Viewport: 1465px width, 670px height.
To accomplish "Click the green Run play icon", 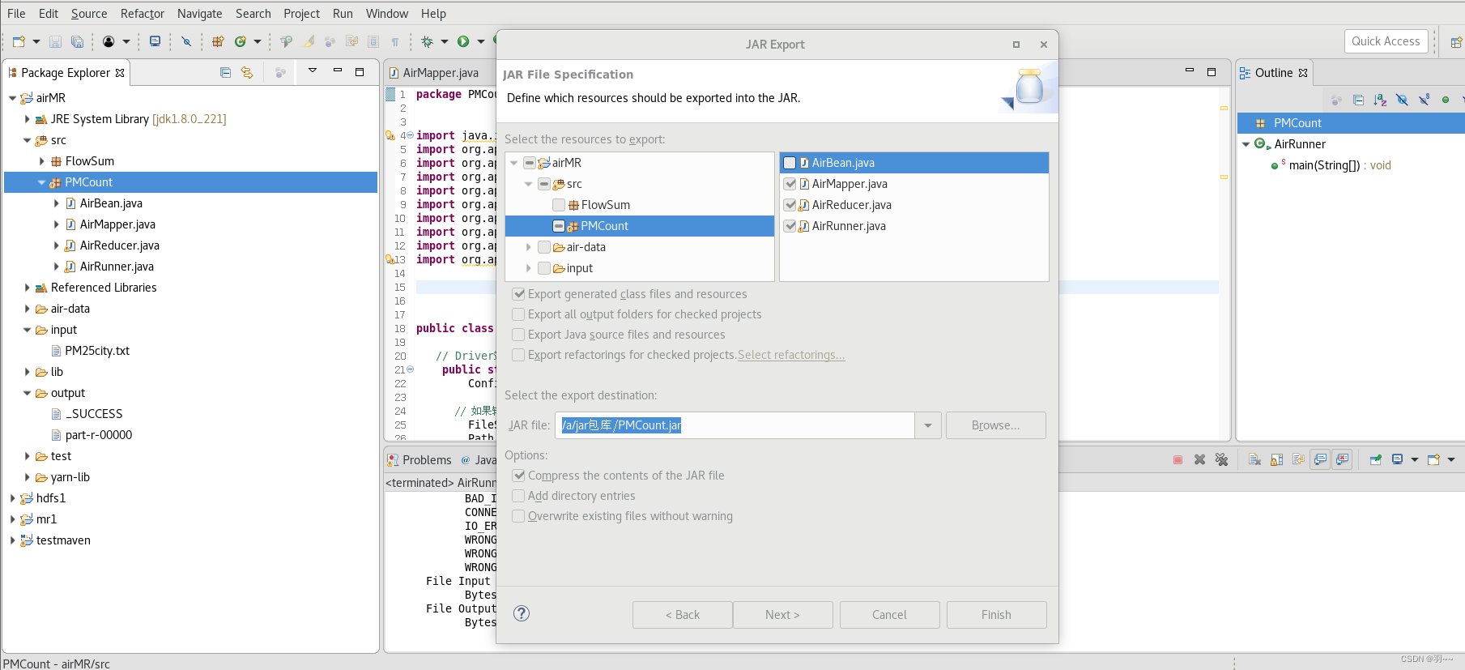I will pyautogui.click(x=463, y=41).
